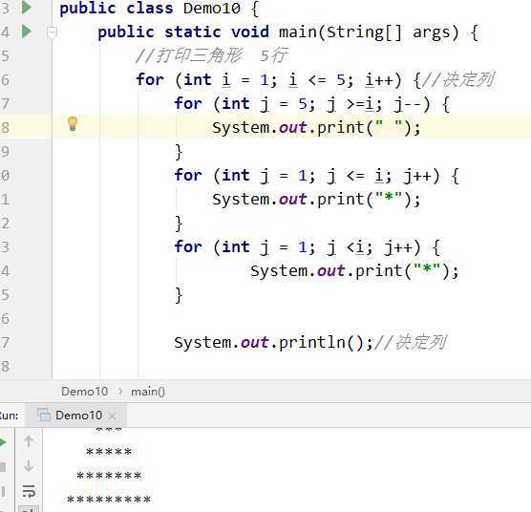Select the Demo10 breadcrumb below the editor
531x512 pixels.
(84, 392)
